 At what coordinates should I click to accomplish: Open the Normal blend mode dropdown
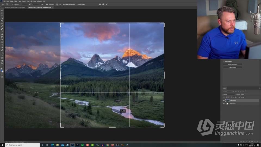pos(229,94)
